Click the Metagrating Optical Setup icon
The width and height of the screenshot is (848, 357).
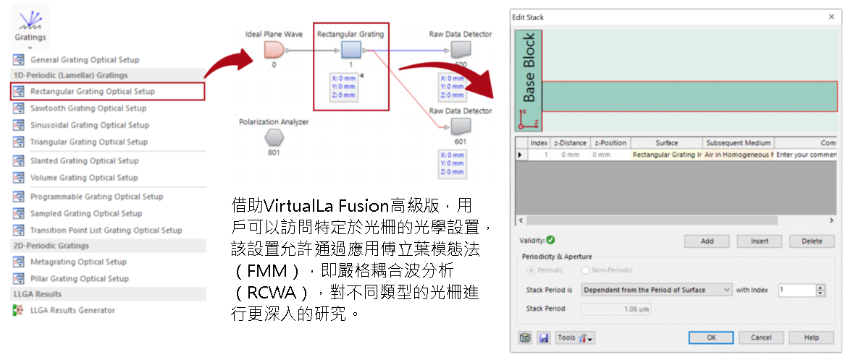19,262
